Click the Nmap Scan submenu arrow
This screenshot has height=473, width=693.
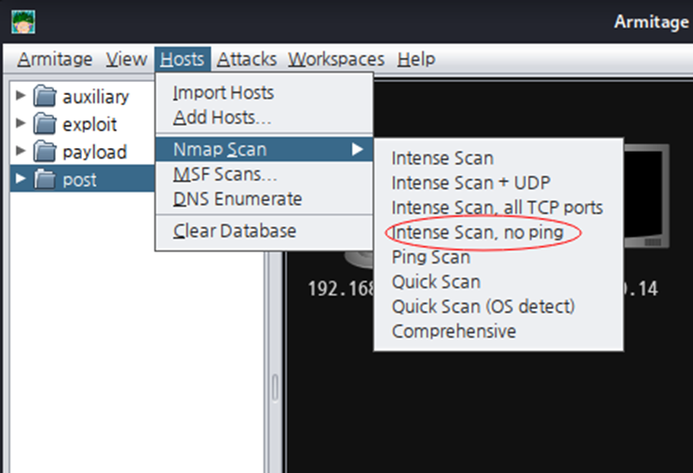[x=357, y=150]
